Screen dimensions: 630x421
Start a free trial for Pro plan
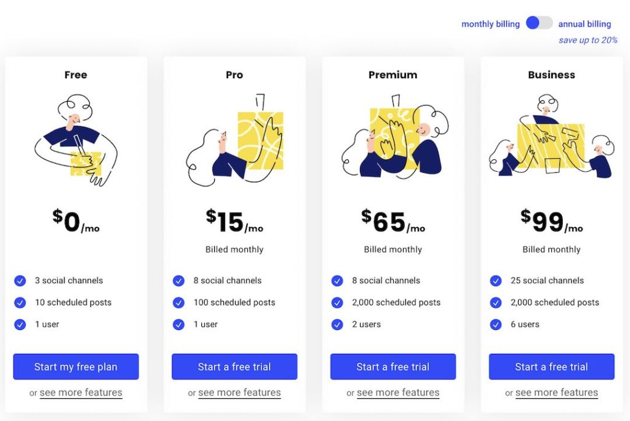pyautogui.click(x=234, y=367)
